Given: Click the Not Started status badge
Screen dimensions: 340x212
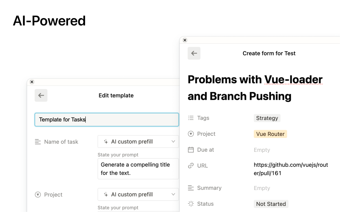Looking at the screenshot, I should pyautogui.click(x=271, y=204).
